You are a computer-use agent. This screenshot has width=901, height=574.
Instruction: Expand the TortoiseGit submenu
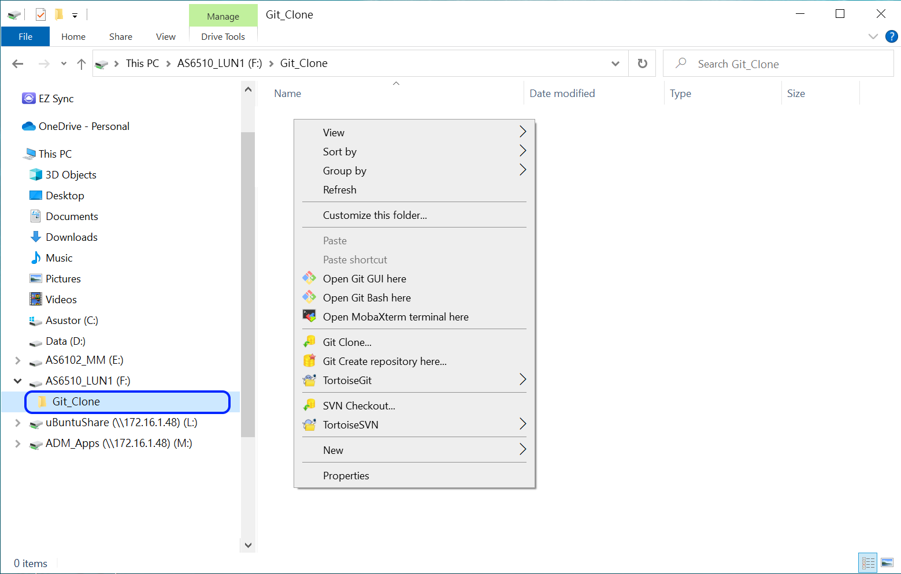[522, 379]
